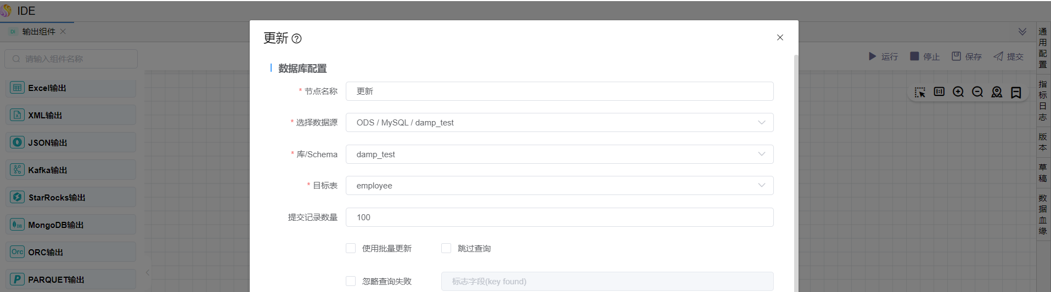Open the 数据血缘 side tab

point(1043,214)
